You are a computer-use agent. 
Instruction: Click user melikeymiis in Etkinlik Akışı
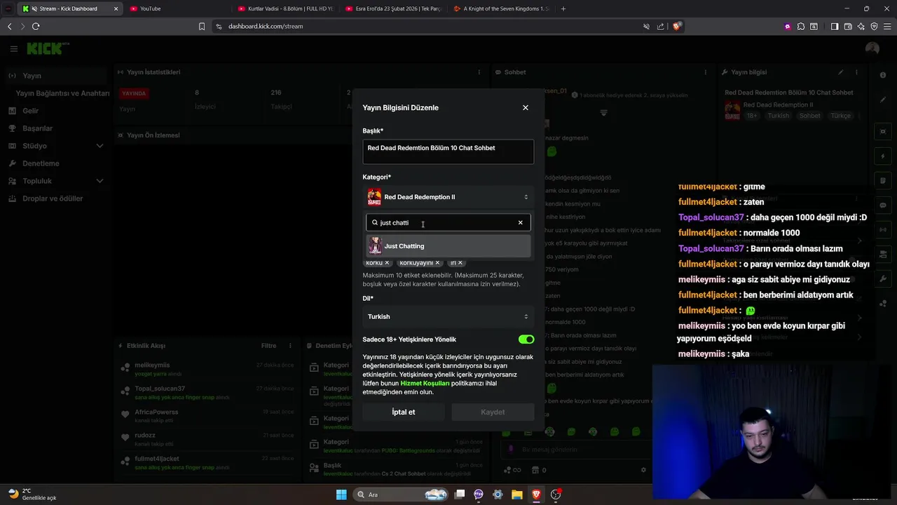point(152,365)
